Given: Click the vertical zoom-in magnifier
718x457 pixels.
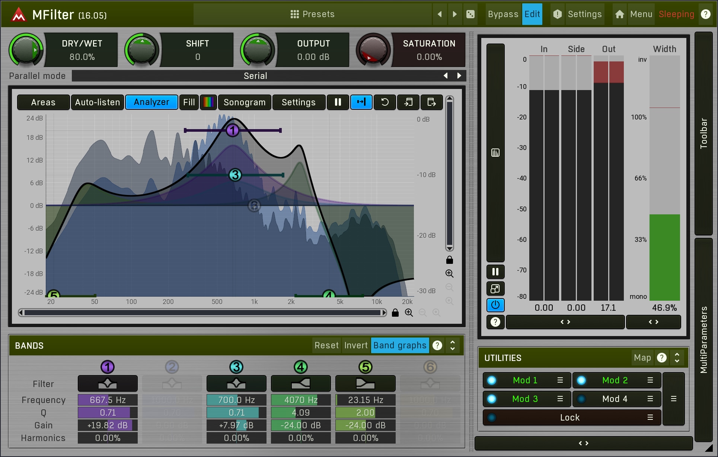Looking at the screenshot, I should [450, 274].
